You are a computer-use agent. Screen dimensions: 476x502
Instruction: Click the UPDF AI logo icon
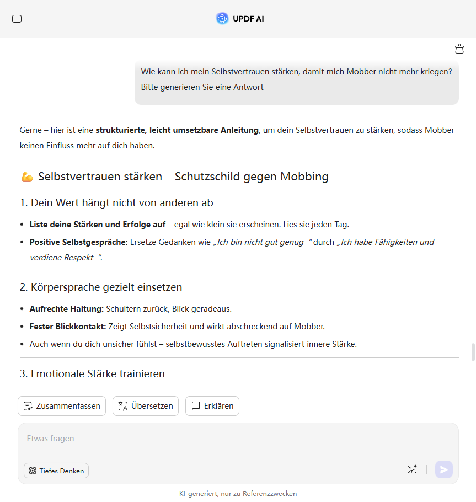click(222, 19)
